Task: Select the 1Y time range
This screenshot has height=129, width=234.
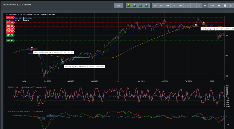Action: tap(194, 5)
